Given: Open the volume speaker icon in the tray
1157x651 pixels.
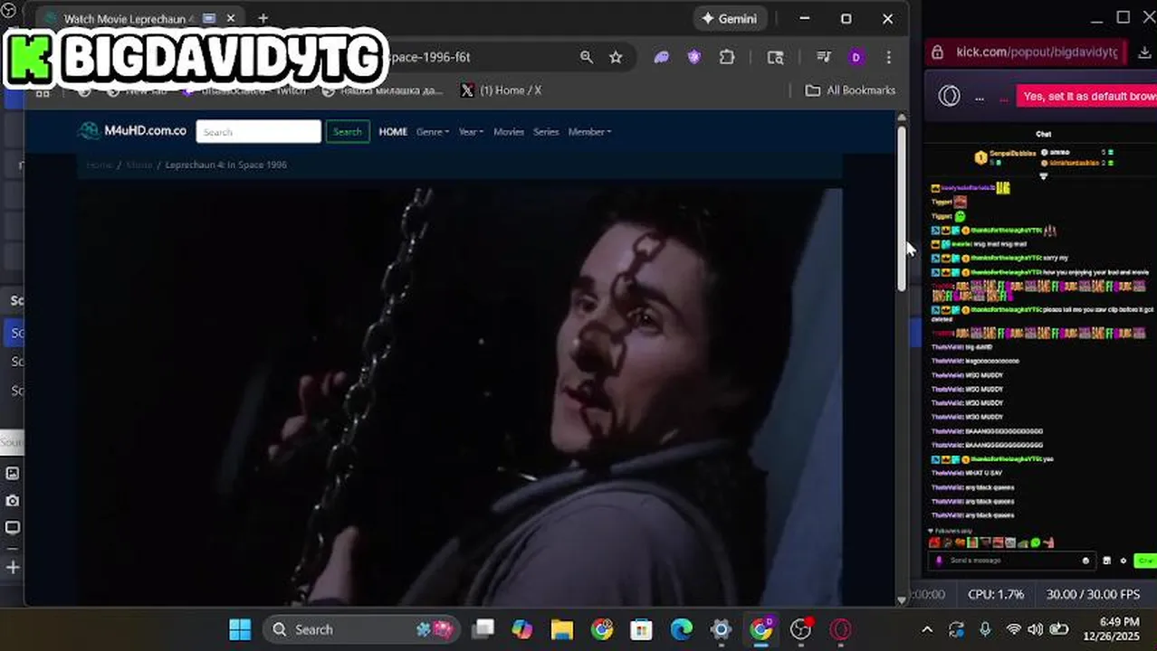Looking at the screenshot, I should 1036,629.
